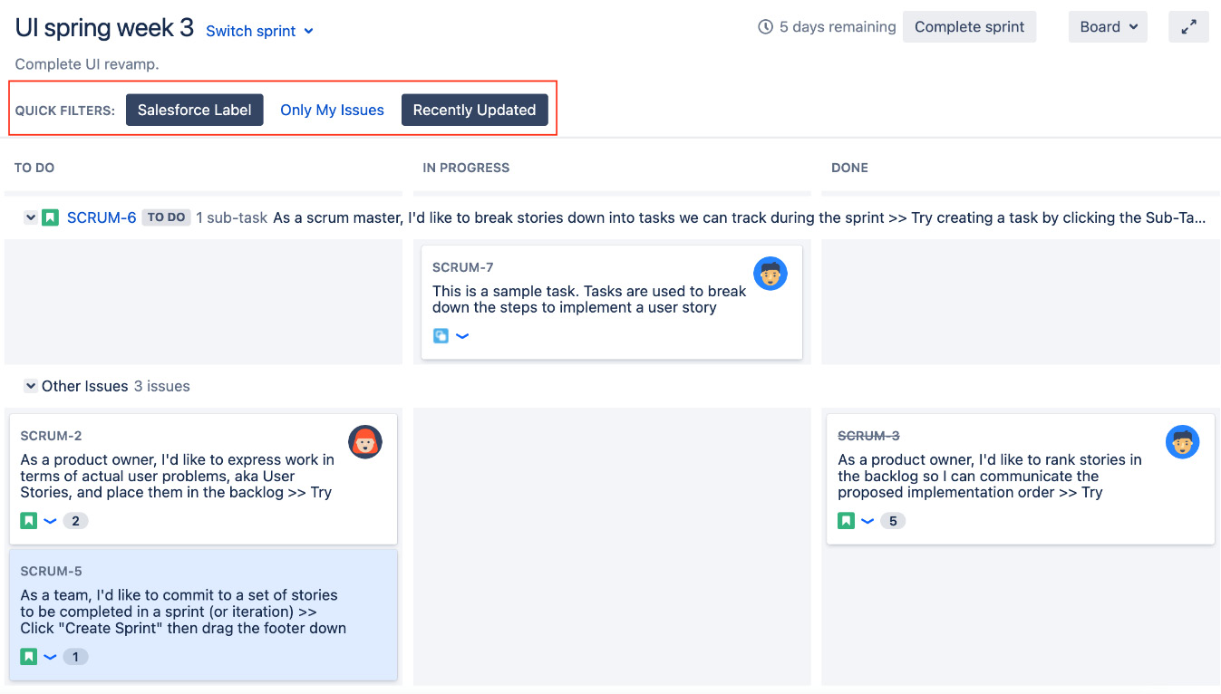
Task: Click the story points badge on SCRUM-3
Action: point(893,521)
